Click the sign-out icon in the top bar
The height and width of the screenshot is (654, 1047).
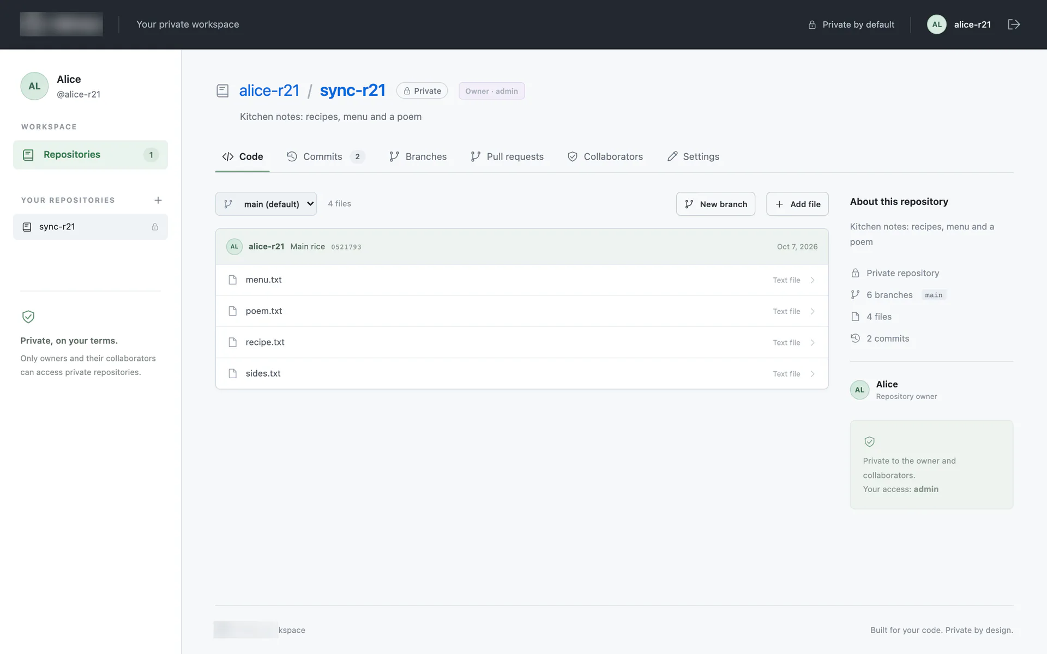click(1014, 25)
